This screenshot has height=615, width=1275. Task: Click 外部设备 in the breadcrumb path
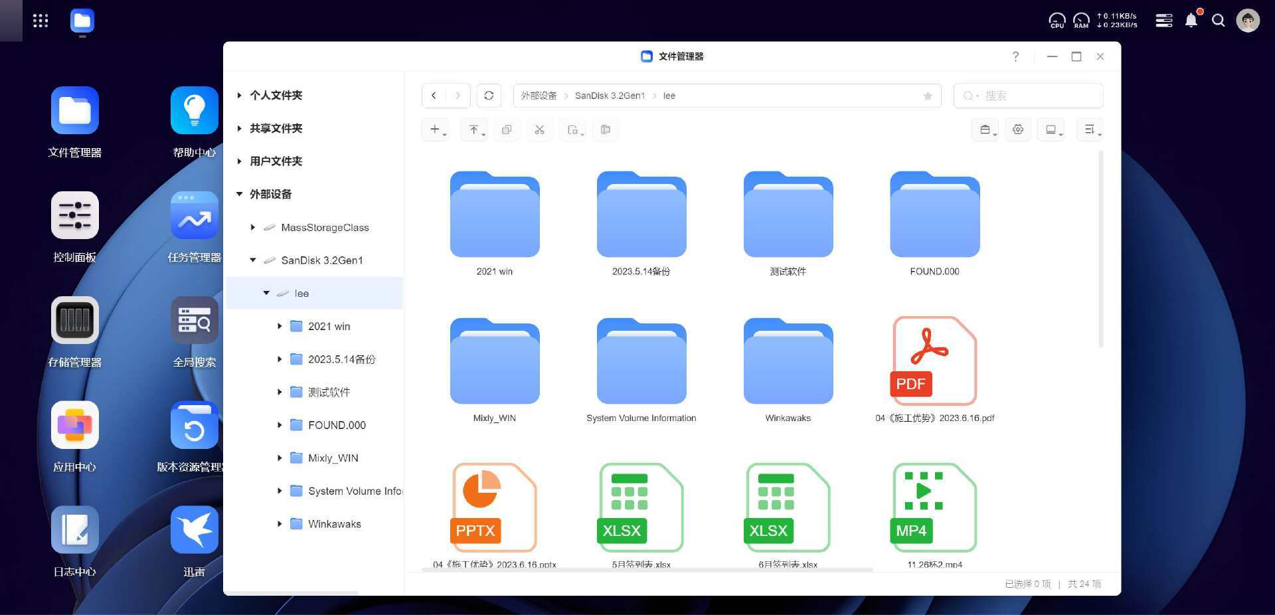pos(539,96)
